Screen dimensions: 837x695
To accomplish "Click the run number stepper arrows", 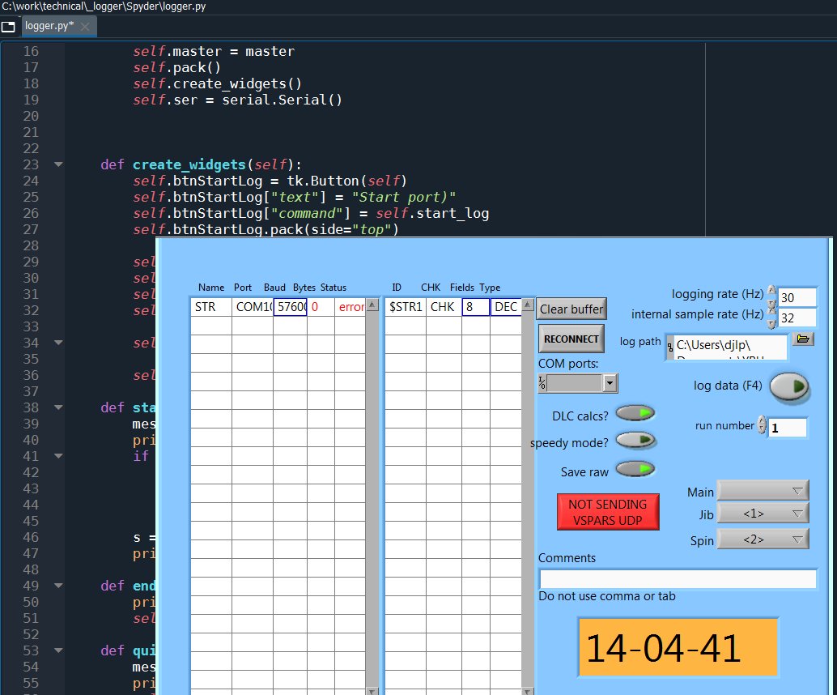I will tap(763, 425).
